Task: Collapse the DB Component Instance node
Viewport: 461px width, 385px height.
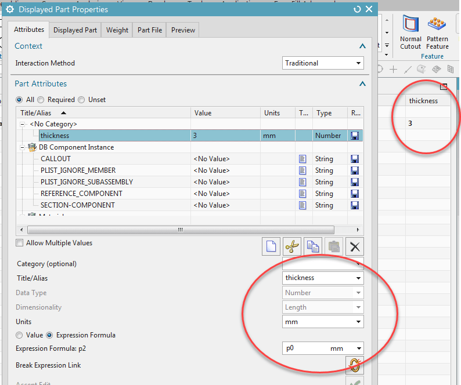Action: coord(22,147)
